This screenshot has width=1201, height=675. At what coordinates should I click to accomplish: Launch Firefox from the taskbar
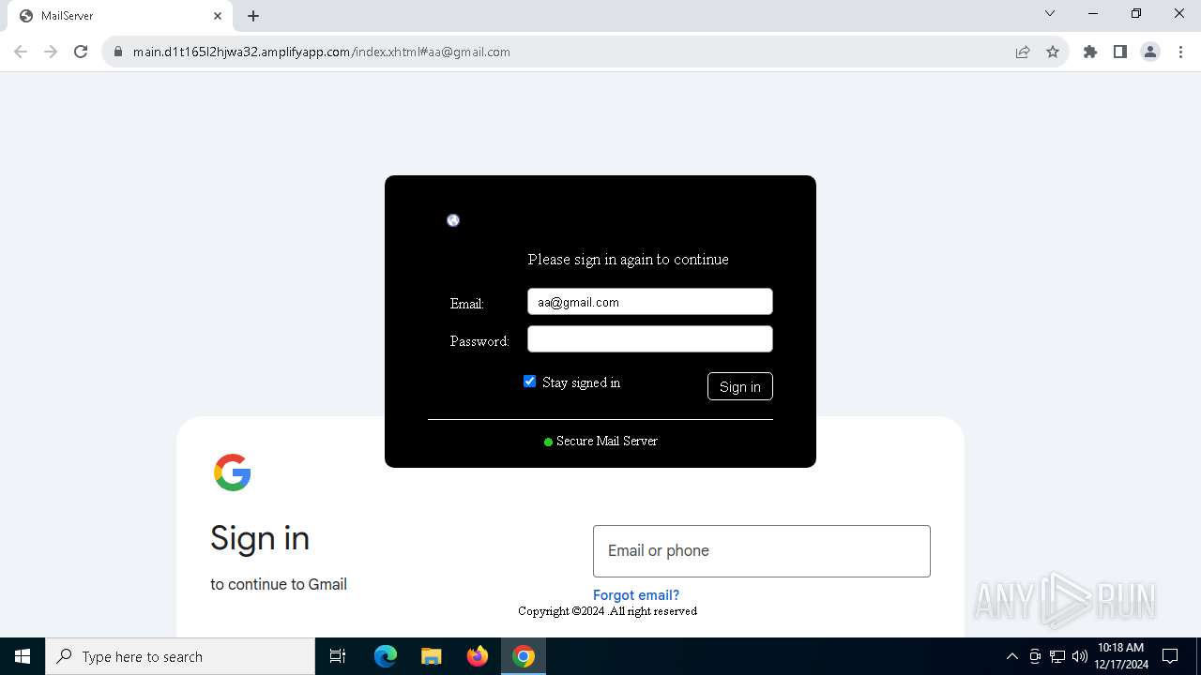(478, 656)
